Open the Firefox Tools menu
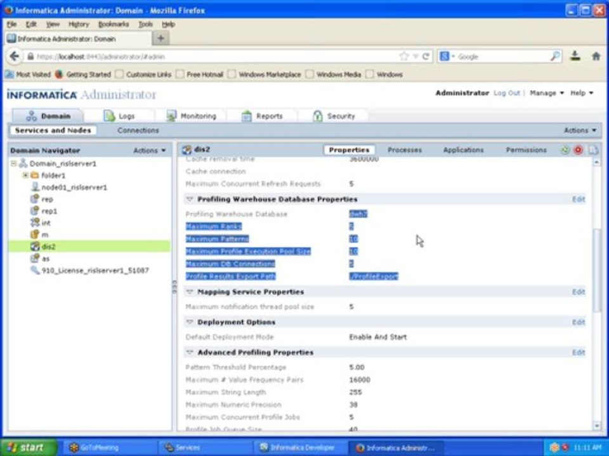The height and width of the screenshot is (456, 609). click(x=146, y=24)
